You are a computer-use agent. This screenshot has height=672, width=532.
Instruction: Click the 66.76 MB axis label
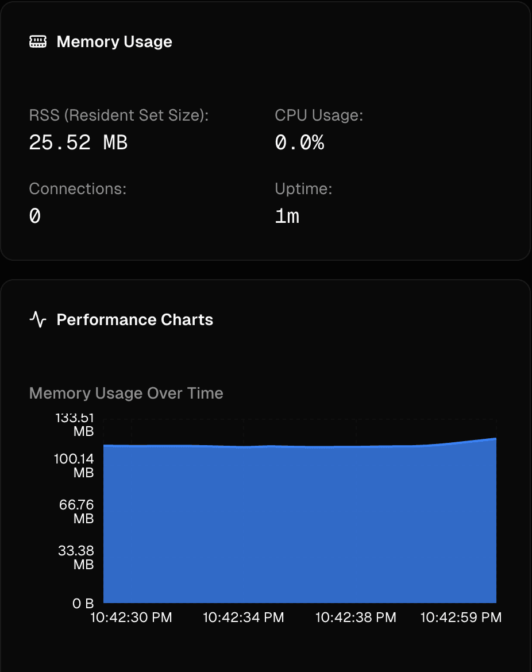76,512
